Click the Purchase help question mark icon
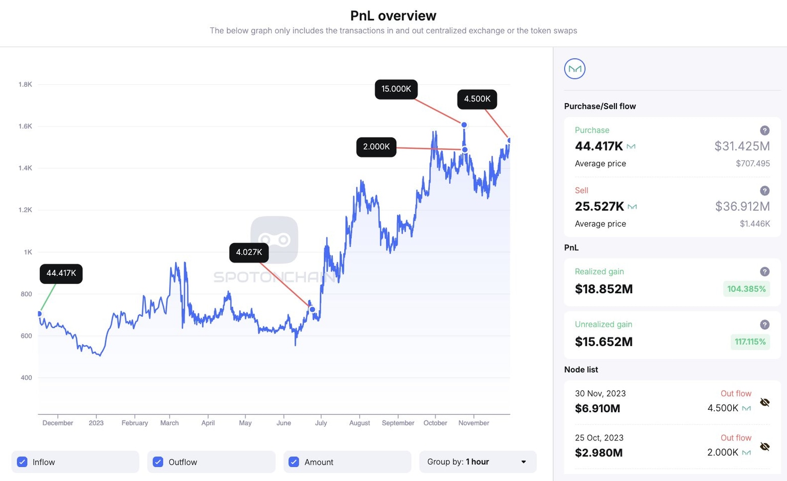The width and height of the screenshot is (787, 481). 764,130
